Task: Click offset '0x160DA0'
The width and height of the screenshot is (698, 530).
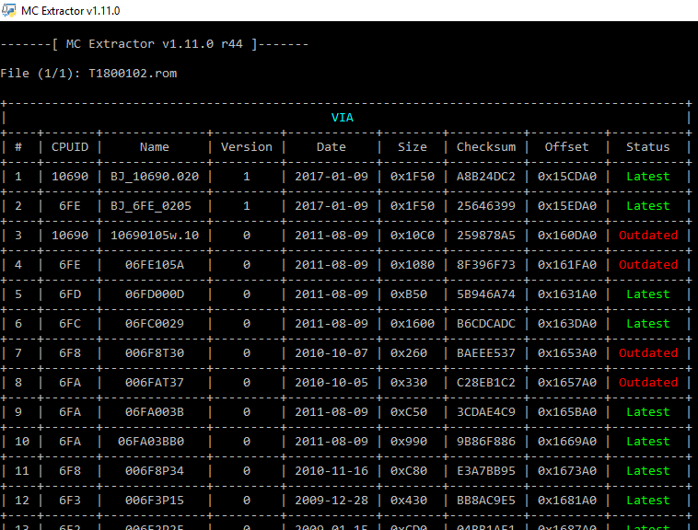Action: point(566,236)
